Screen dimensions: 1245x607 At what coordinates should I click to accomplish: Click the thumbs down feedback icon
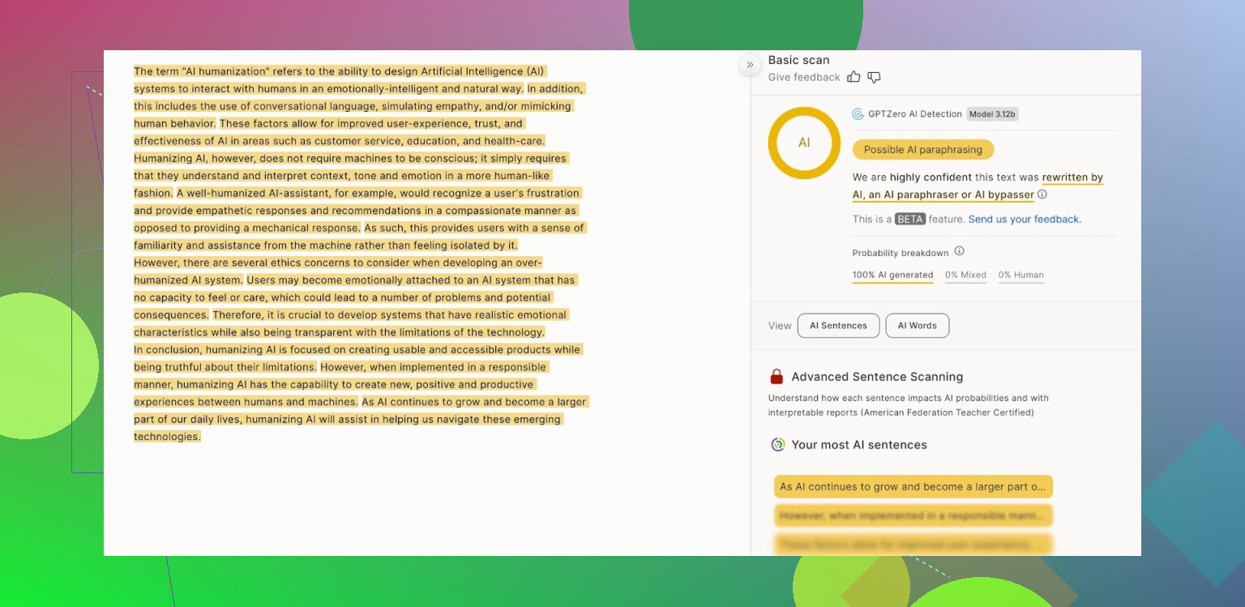pyautogui.click(x=874, y=77)
